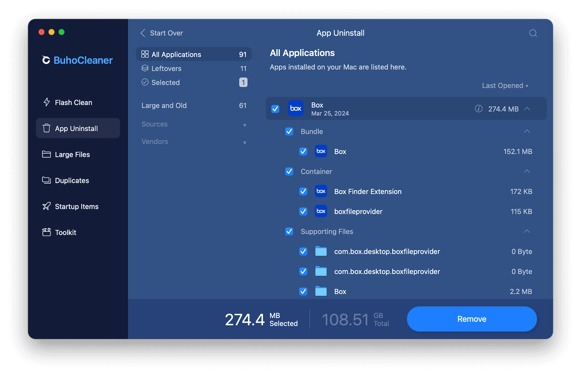Viewport: 581px width, 376px height.
Task: Go to Large Files section
Action: tap(78, 154)
